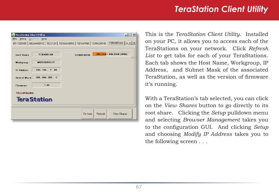Maximize the TeraStation Client Utility window

coord(130,35)
